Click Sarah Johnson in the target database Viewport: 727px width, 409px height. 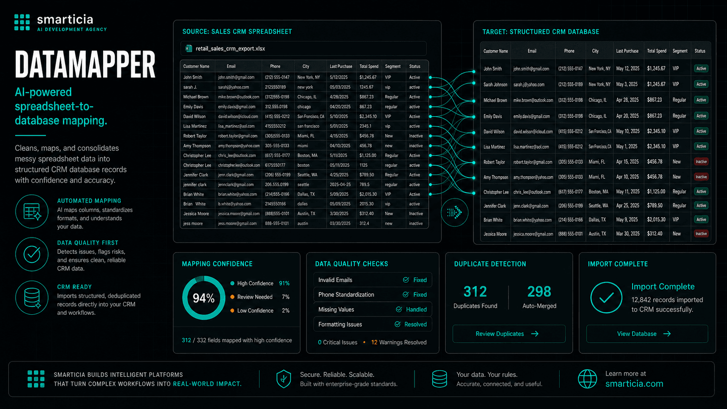(495, 84)
